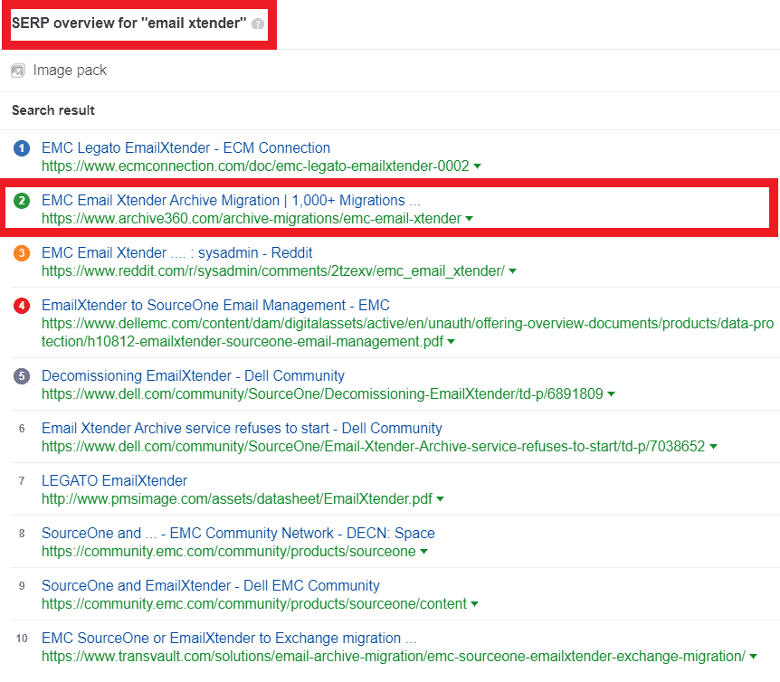Visit the archive360.com emc-email-xtender URL

point(252,219)
